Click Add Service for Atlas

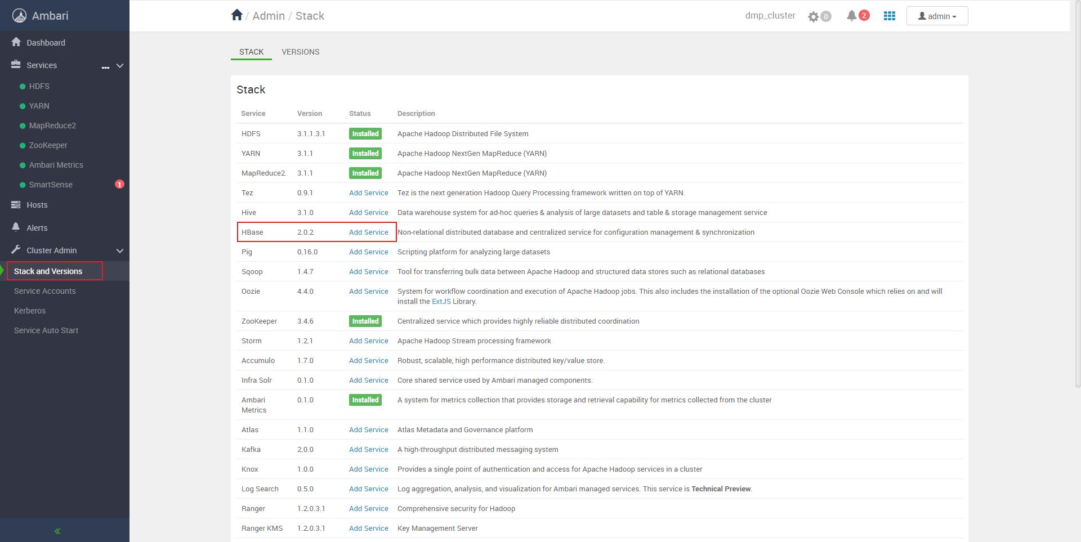pos(369,429)
